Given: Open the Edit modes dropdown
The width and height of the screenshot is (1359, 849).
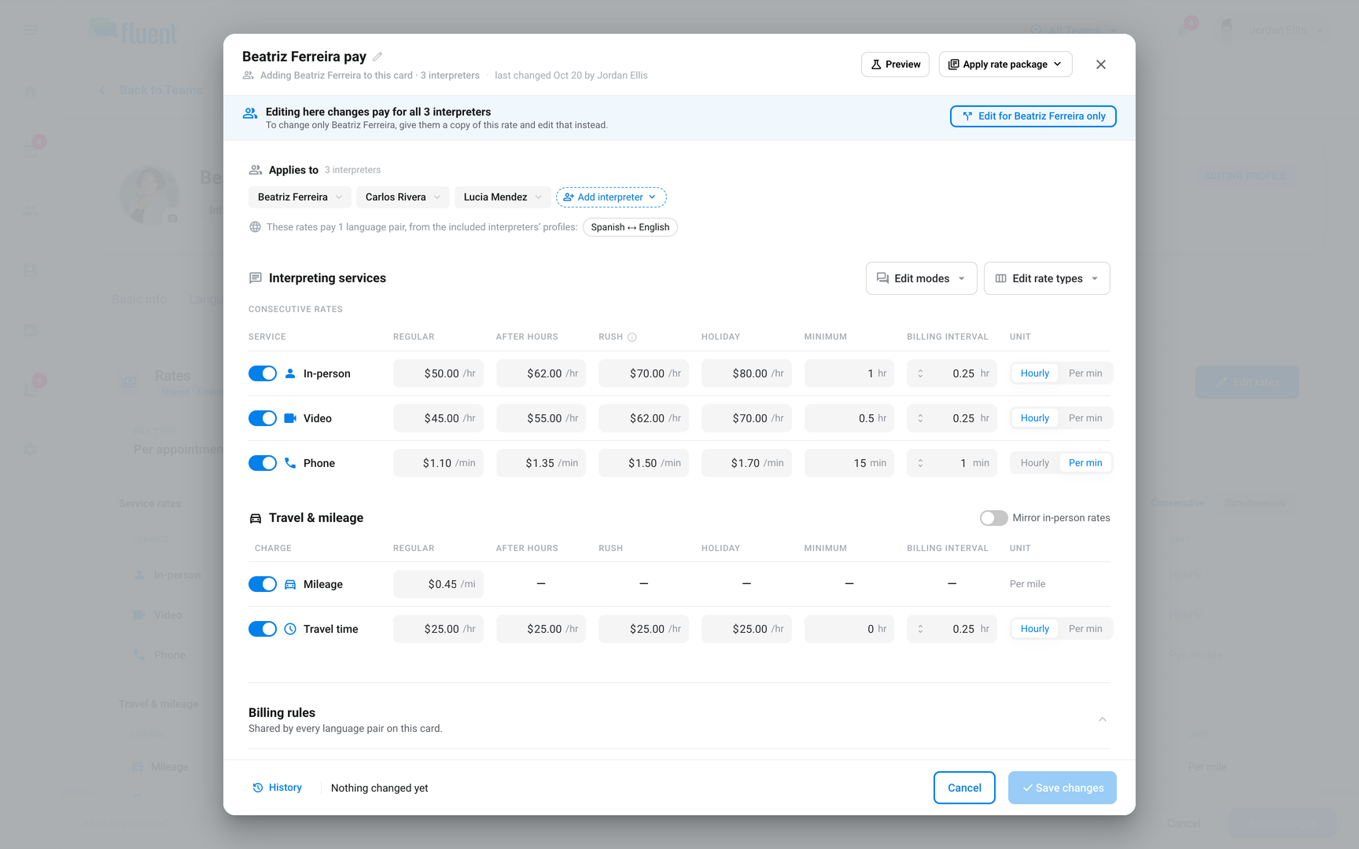Looking at the screenshot, I should pos(922,278).
